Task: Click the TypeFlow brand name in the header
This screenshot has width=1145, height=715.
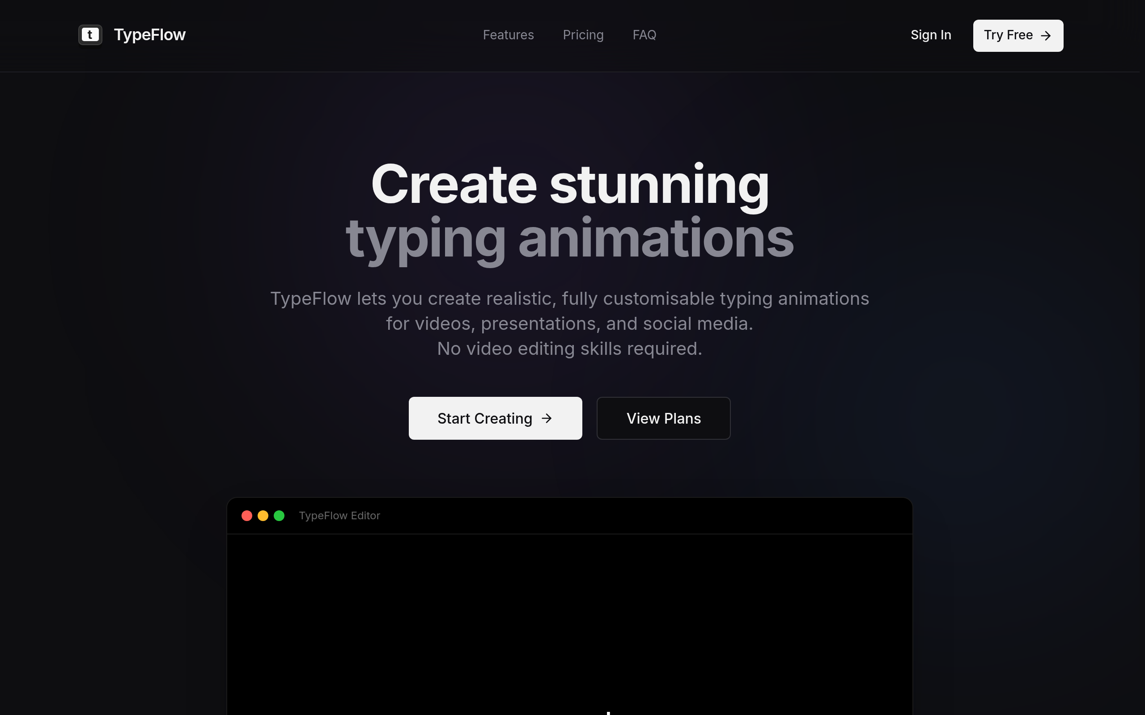Action: (x=149, y=34)
